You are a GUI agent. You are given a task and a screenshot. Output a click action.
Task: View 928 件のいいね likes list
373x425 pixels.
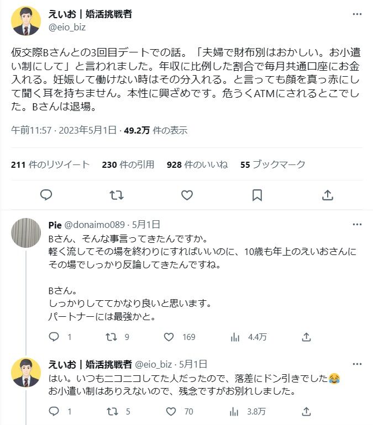pyautogui.click(x=197, y=164)
